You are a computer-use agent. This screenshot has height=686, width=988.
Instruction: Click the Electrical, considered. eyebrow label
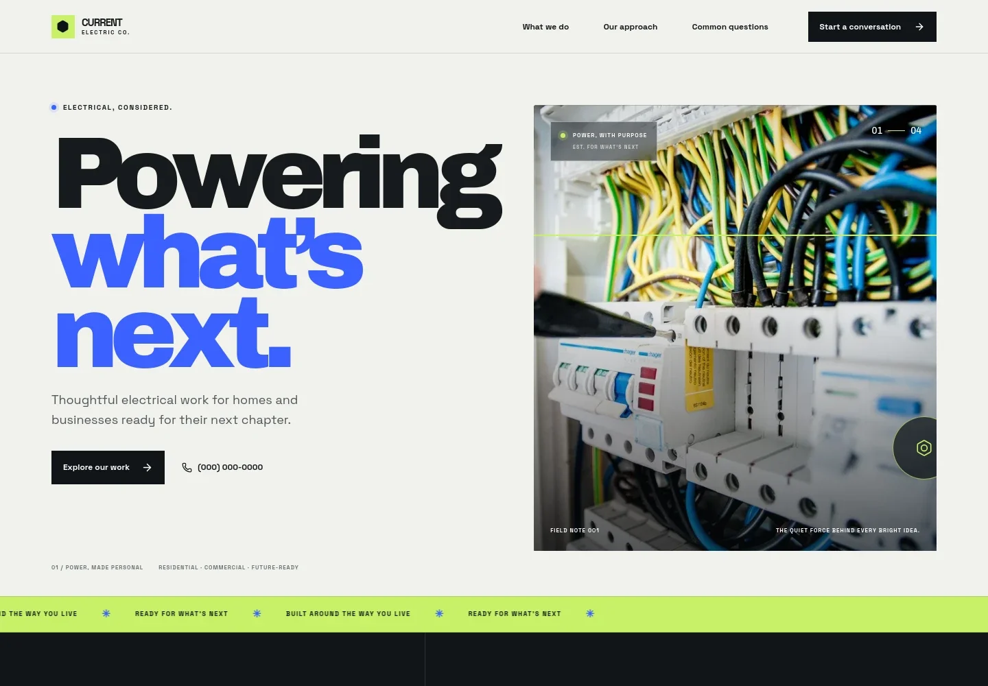point(117,107)
